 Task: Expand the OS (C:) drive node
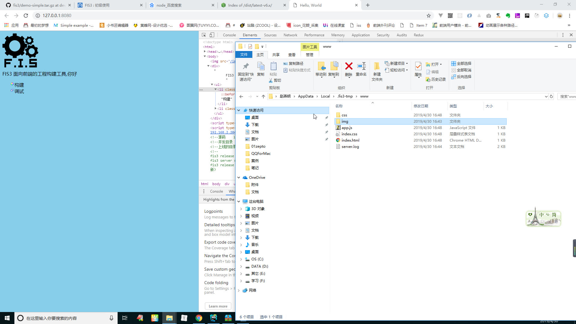[241, 259]
